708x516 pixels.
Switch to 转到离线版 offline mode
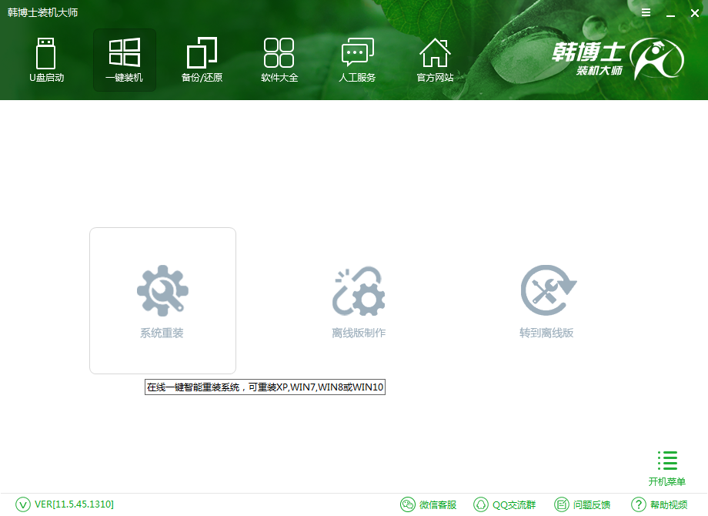click(x=547, y=300)
